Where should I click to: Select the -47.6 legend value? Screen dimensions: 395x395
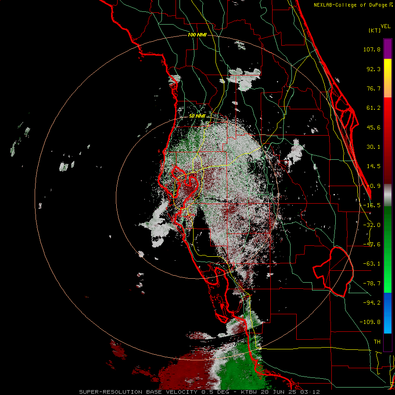[372, 244]
